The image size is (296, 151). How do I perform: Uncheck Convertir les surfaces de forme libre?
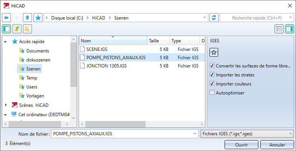pyautogui.click(x=213, y=66)
